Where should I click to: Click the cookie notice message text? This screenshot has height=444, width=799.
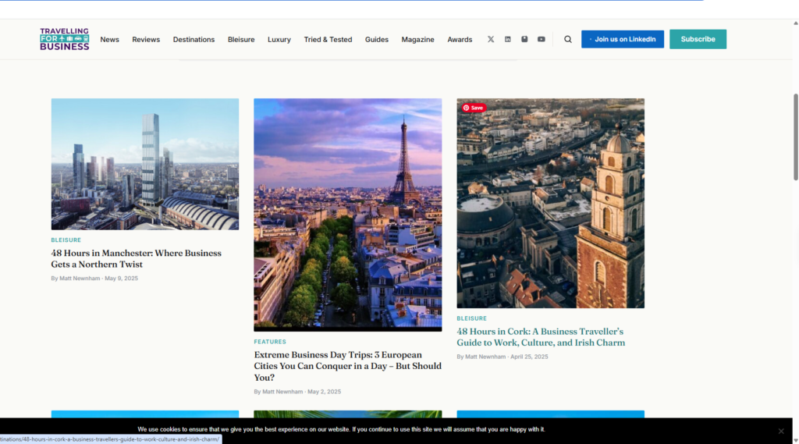click(341, 429)
